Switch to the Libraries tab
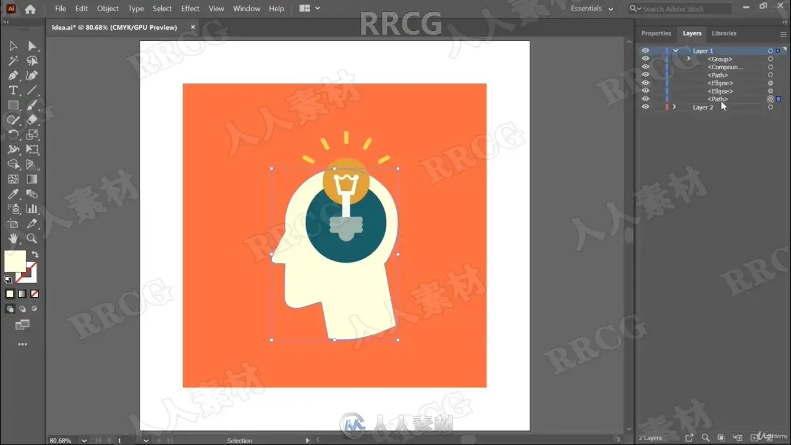The width and height of the screenshot is (791, 445). (724, 33)
